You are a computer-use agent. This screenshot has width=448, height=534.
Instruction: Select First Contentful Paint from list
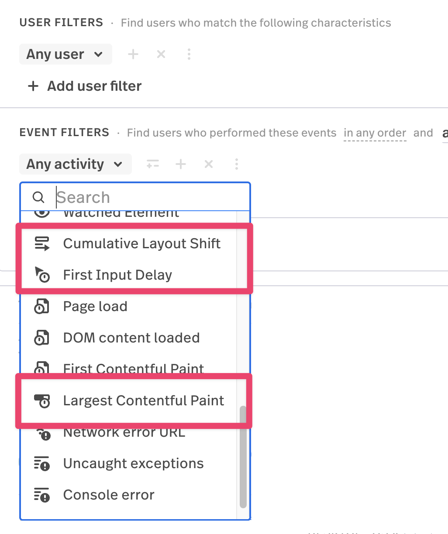pos(133,369)
